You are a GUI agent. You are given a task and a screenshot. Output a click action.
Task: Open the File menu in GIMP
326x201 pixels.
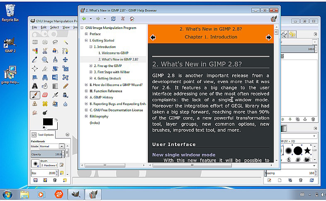[x=34, y=27]
